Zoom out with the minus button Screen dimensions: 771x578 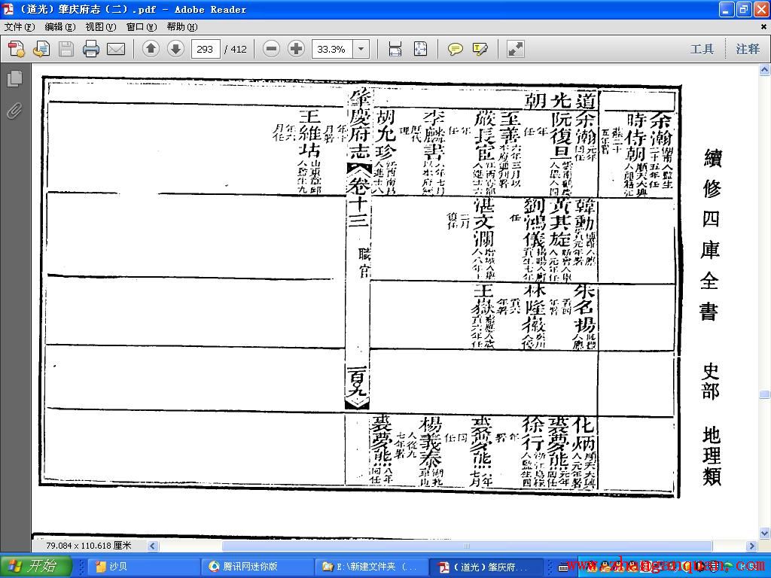[271, 49]
